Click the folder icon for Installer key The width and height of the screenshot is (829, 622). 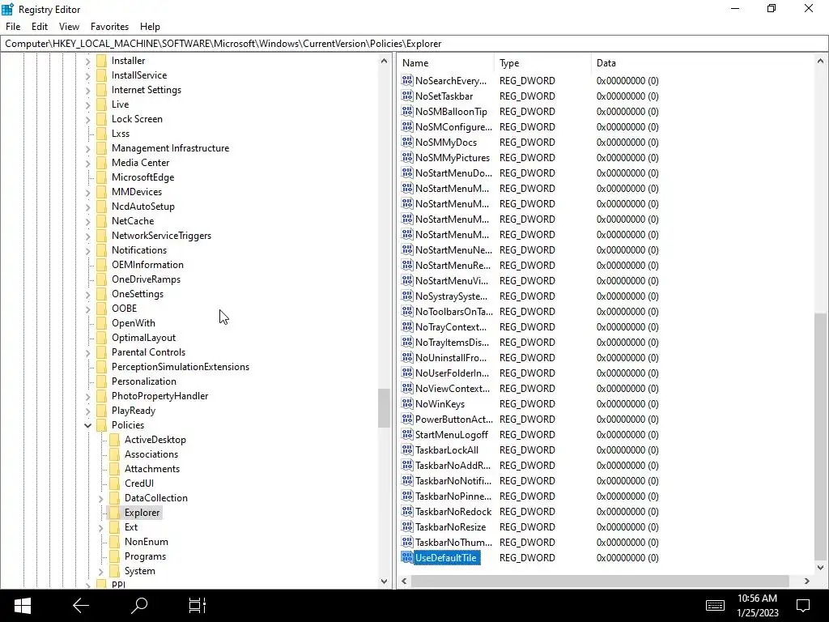[101, 61]
